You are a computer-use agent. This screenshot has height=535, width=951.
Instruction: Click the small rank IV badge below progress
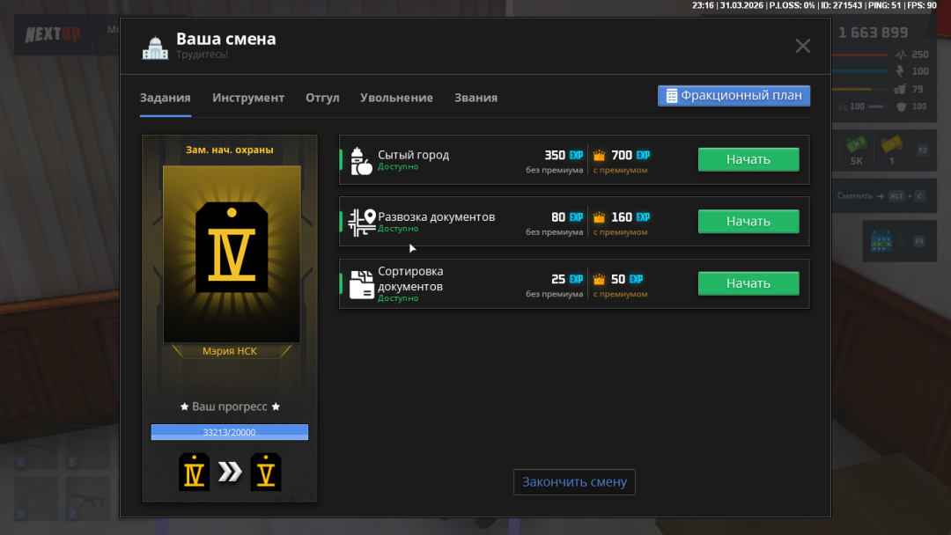194,473
